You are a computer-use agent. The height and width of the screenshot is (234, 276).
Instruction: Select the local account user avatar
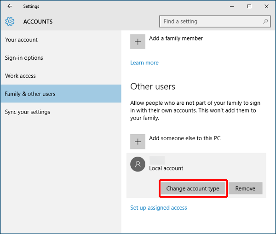coord(138,164)
